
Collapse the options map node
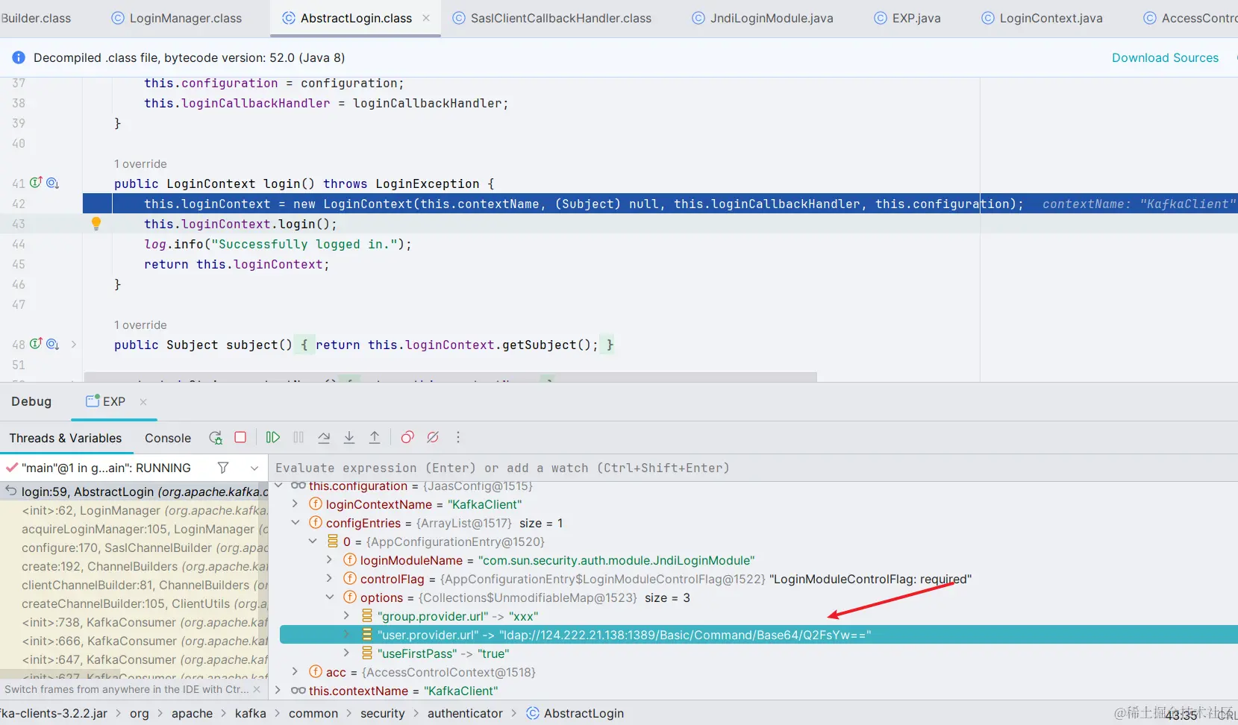pyautogui.click(x=329, y=597)
